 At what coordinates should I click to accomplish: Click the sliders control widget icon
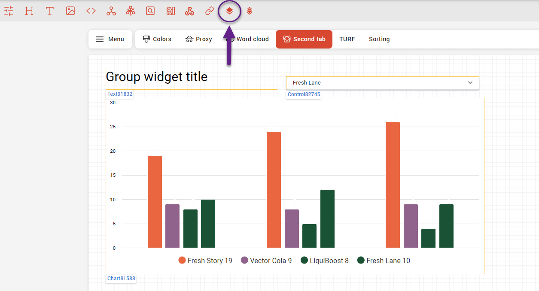(x=9, y=11)
